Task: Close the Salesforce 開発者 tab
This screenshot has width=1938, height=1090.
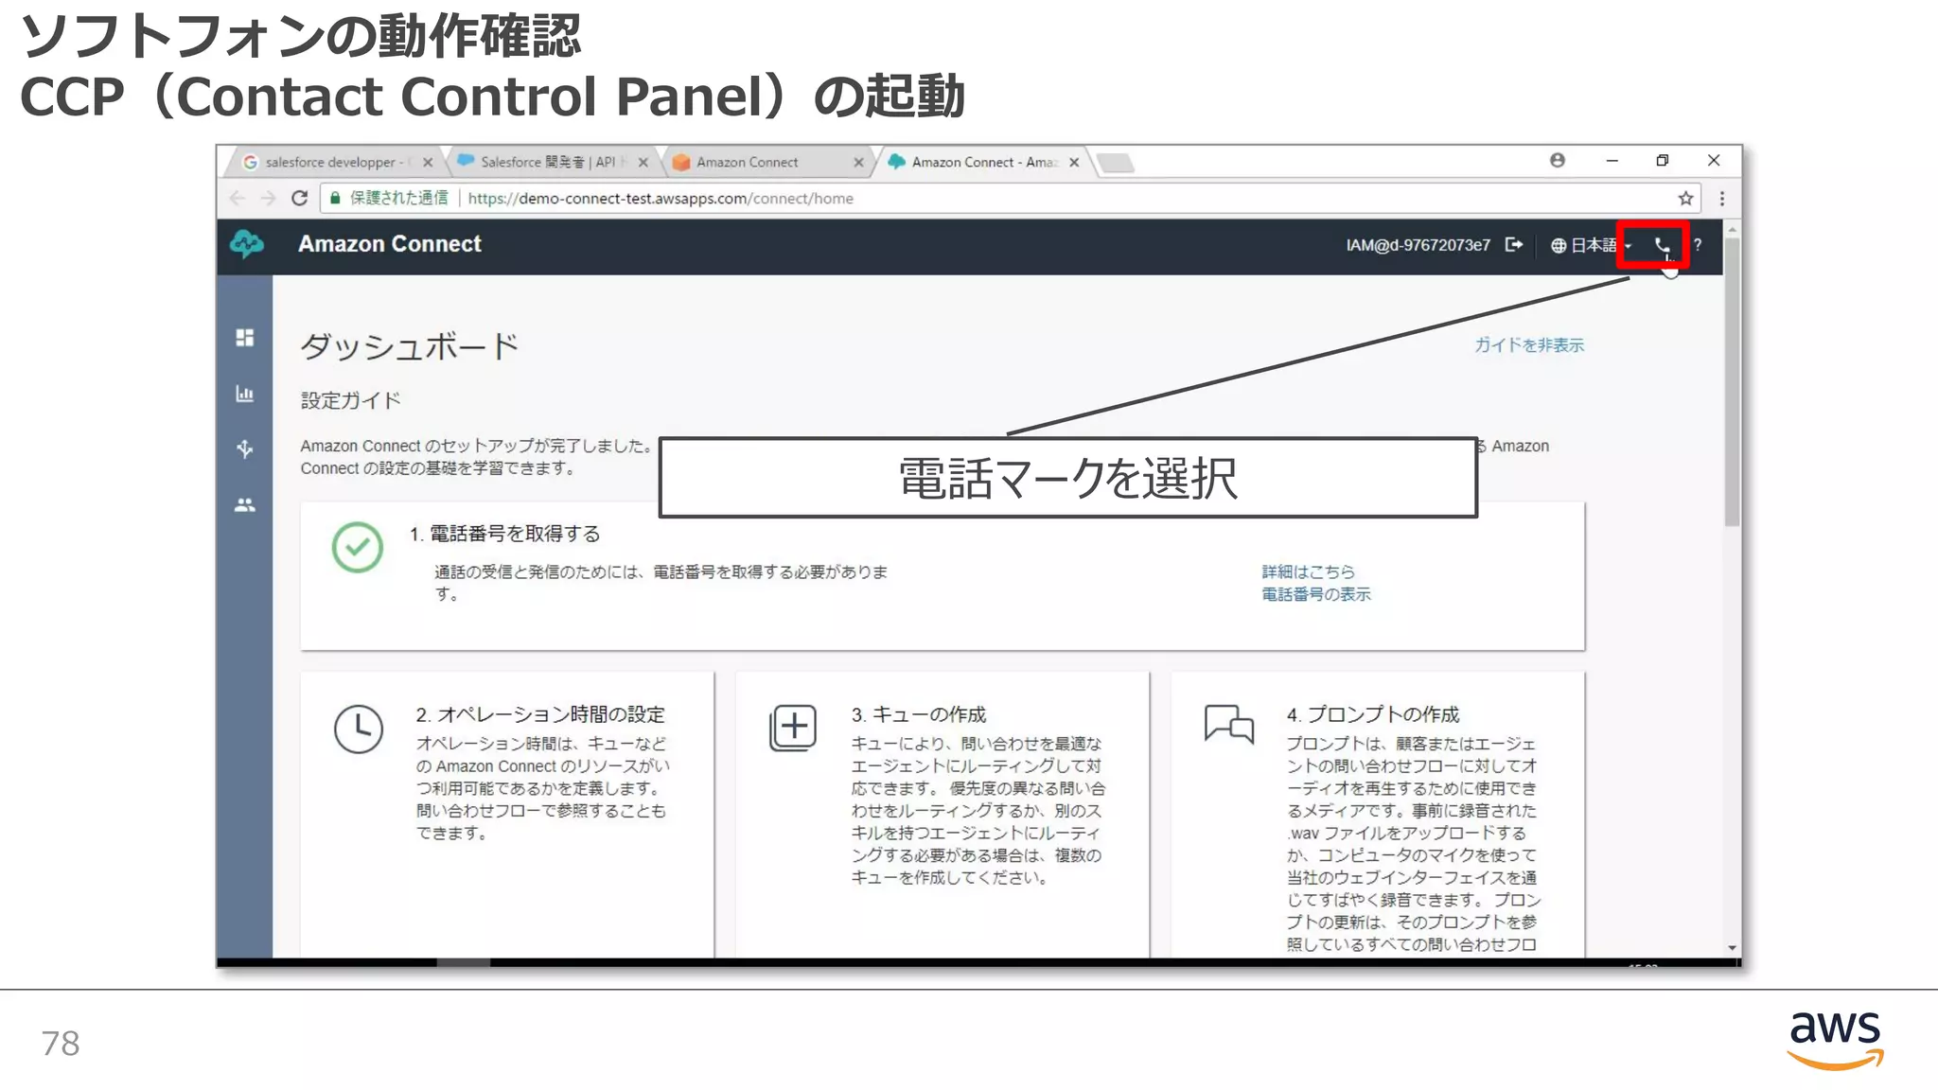Action: [x=643, y=162]
